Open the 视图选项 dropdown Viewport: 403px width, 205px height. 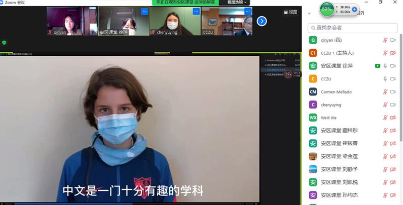coord(237,3)
